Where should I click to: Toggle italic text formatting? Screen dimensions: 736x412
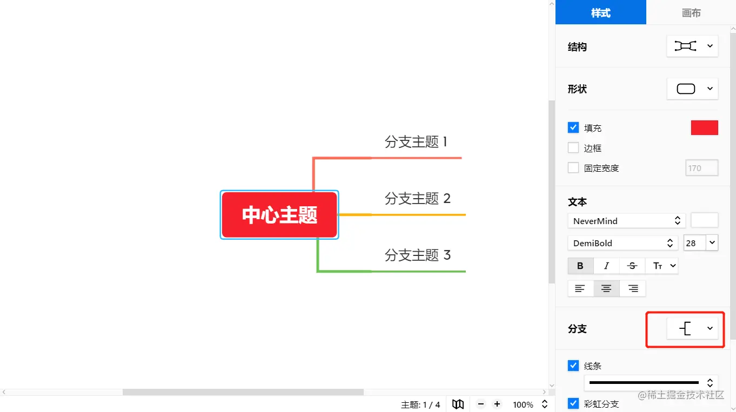[606, 266]
